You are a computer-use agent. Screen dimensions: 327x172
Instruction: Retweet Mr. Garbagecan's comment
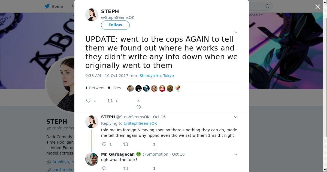126,168
